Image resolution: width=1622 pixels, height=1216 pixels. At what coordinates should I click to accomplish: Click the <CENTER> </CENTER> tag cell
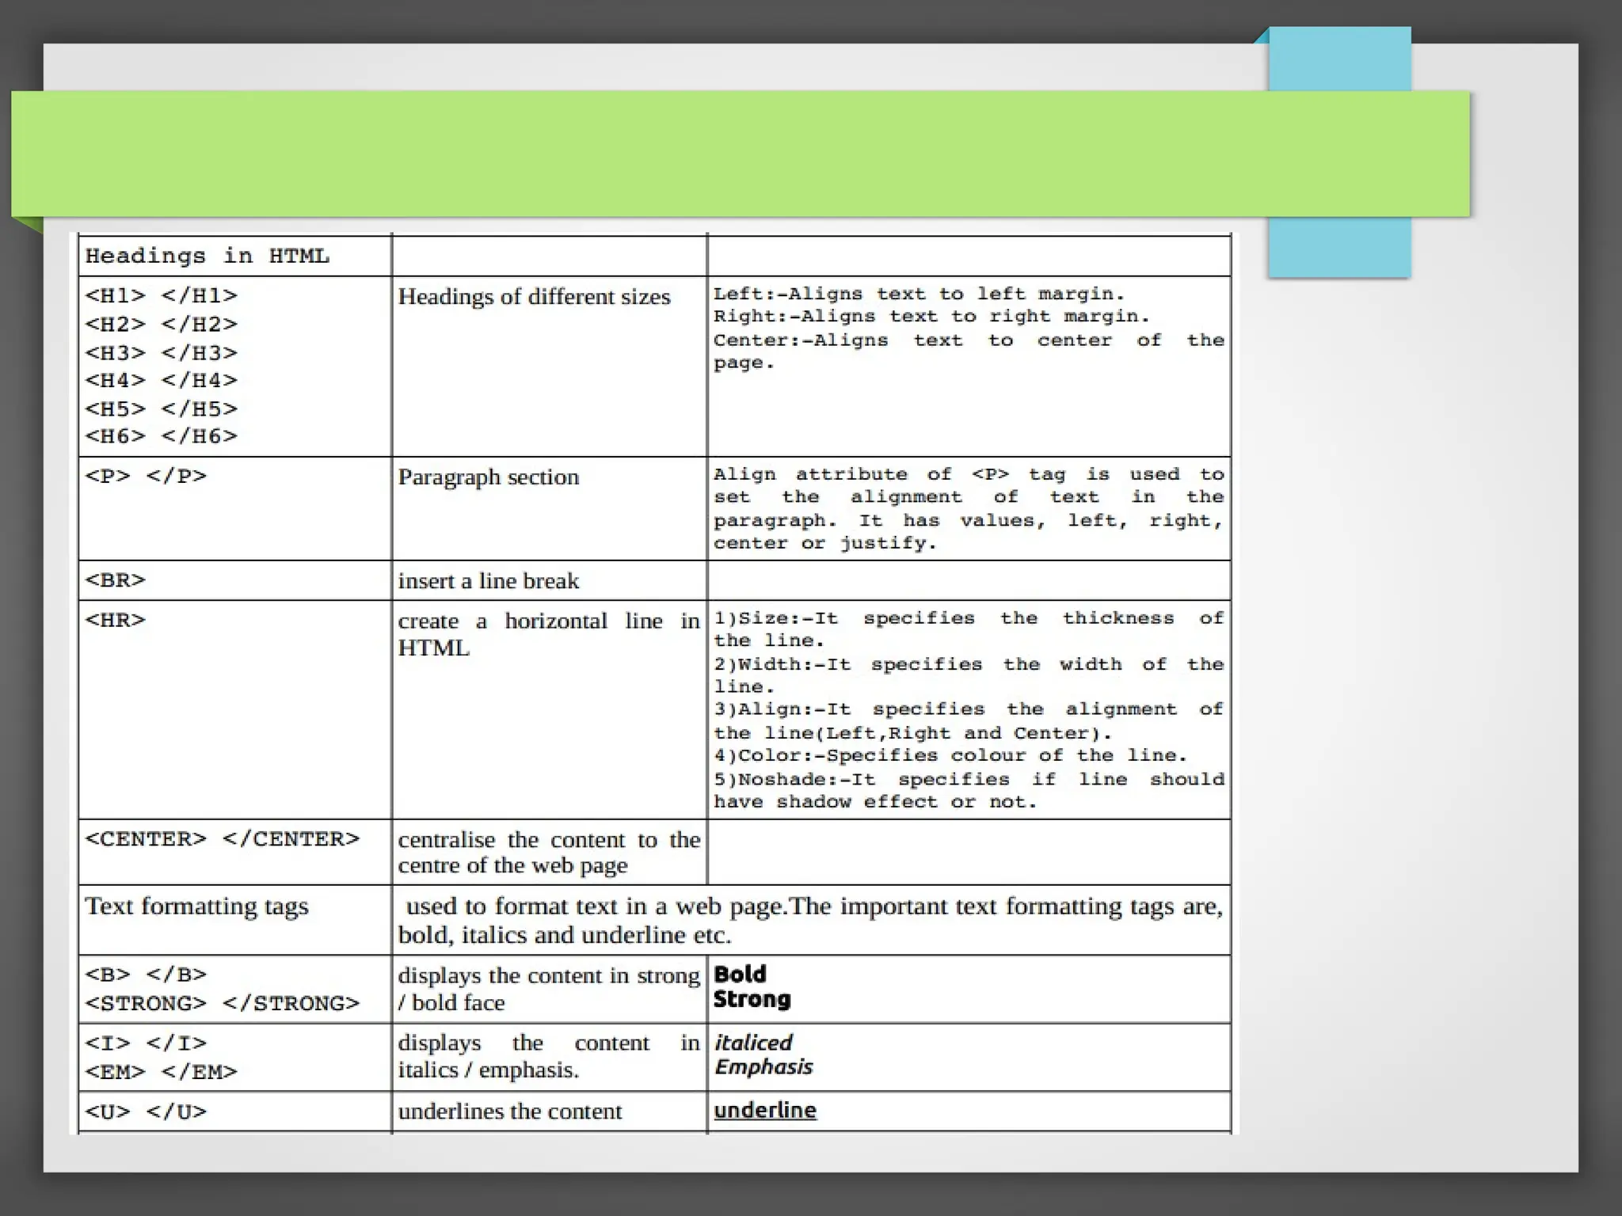222,839
